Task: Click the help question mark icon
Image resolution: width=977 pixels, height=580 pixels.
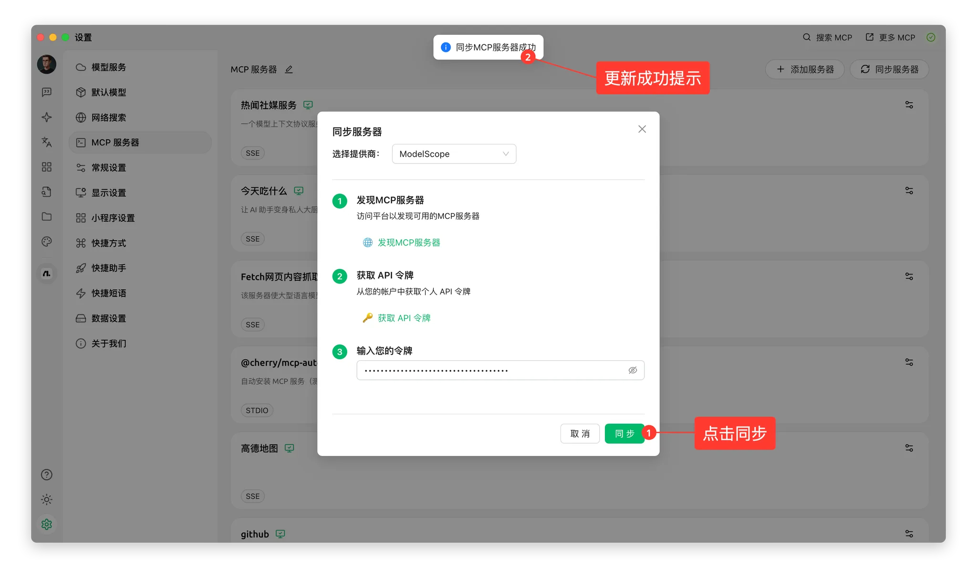Action: pos(46,475)
